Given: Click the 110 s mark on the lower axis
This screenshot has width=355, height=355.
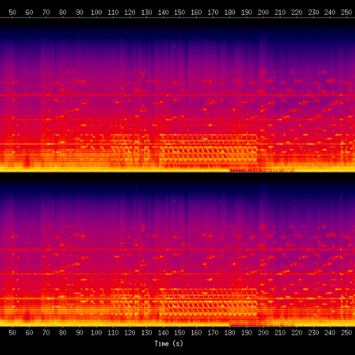Looking at the screenshot, I should point(113,332).
